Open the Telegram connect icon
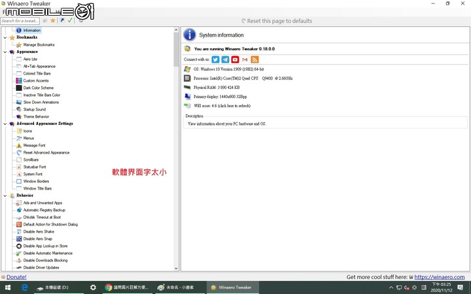 point(225,59)
